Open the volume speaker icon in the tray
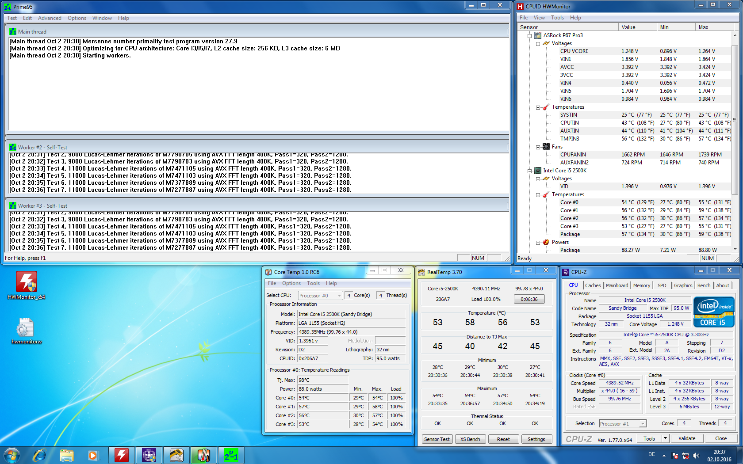The image size is (743, 464). [x=696, y=456]
